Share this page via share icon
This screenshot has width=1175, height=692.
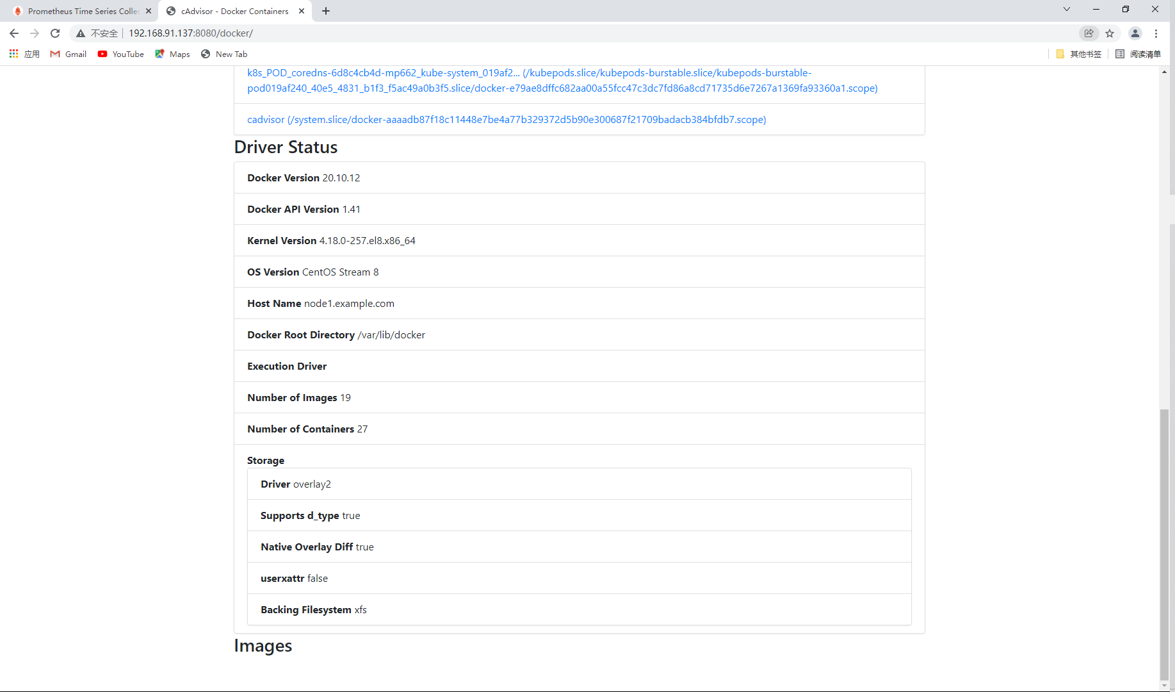tap(1089, 33)
